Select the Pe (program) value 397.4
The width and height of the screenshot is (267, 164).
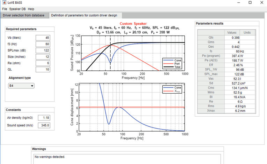pos(232,56)
